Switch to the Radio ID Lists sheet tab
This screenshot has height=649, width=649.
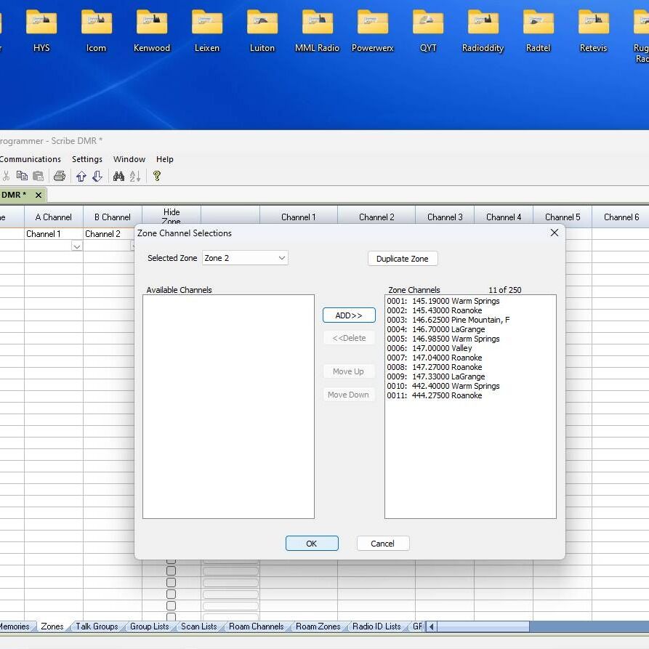coord(376,626)
